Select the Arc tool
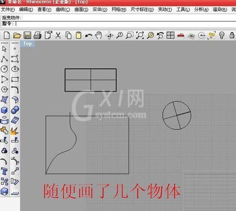This screenshot has height=211, width=236. [x=4, y=79]
